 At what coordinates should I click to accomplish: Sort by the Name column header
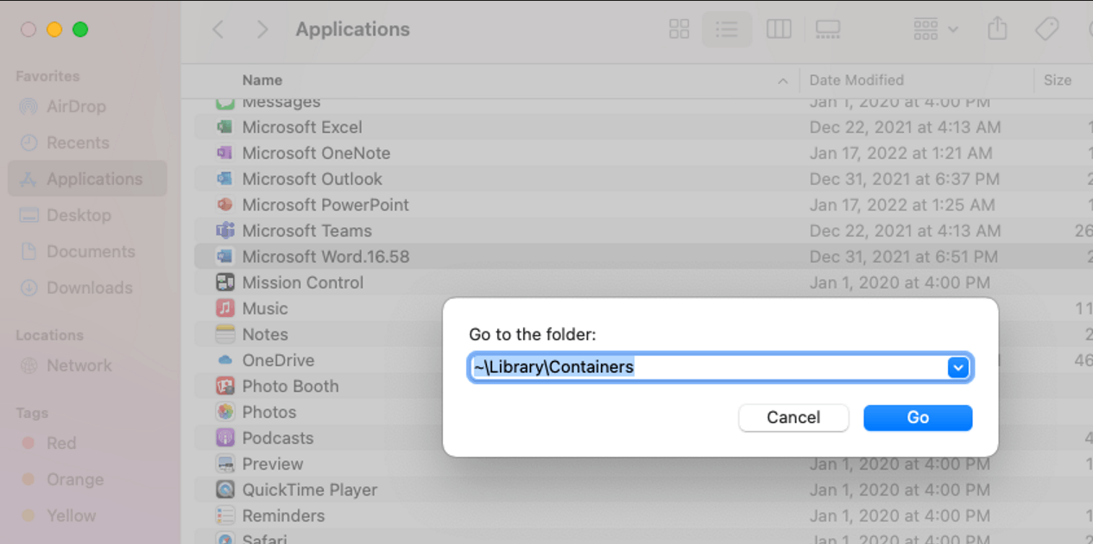point(262,80)
